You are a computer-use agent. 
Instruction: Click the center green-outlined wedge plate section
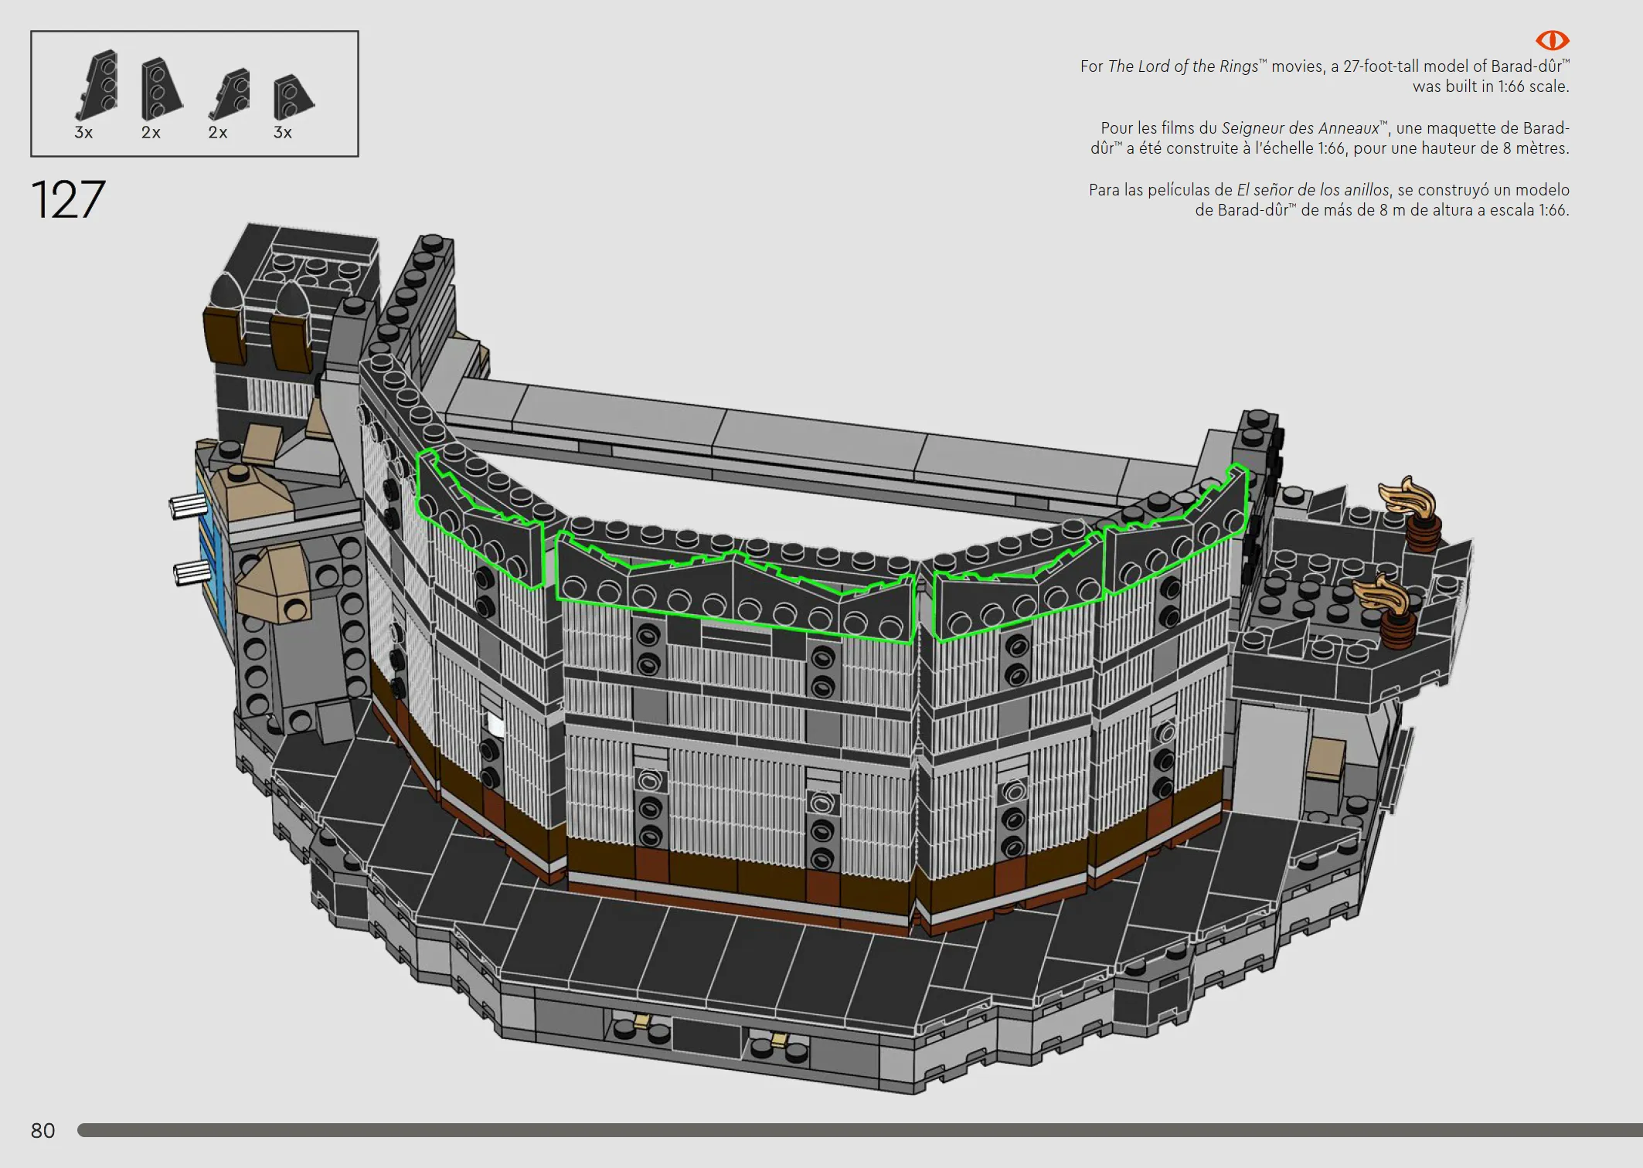[736, 589]
